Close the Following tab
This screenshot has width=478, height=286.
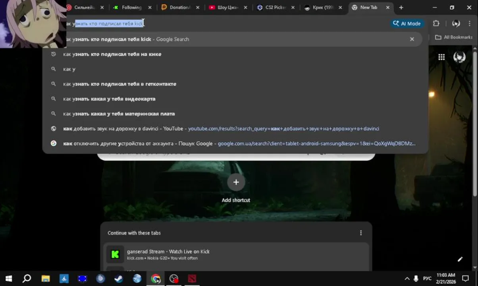(x=149, y=8)
